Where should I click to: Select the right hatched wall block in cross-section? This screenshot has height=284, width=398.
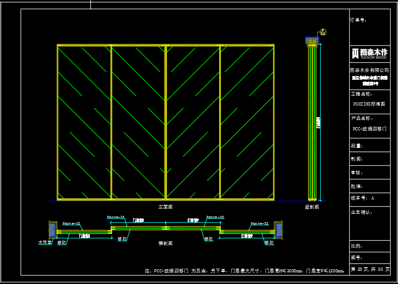click(x=279, y=230)
